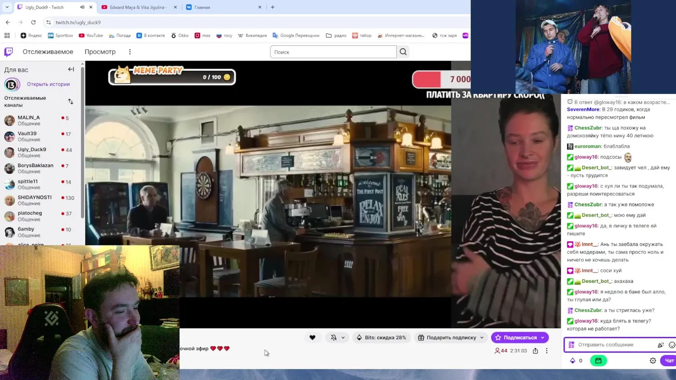Open the Twitch home logo
Image resolution: width=676 pixels, height=380 pixels.
pos(8,52)
